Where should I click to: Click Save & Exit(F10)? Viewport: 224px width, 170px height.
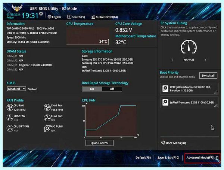(x=168, y=158)
